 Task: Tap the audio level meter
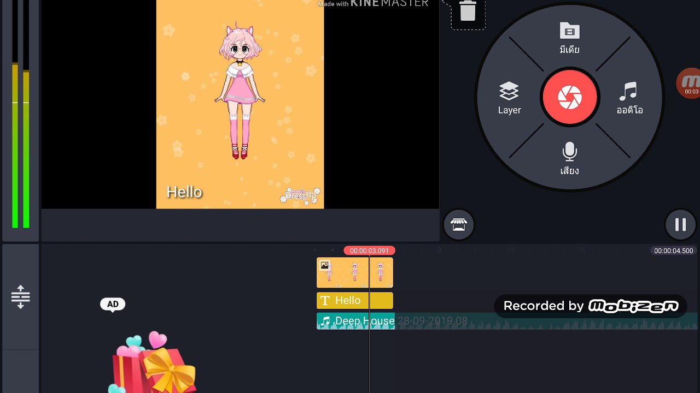21,115
